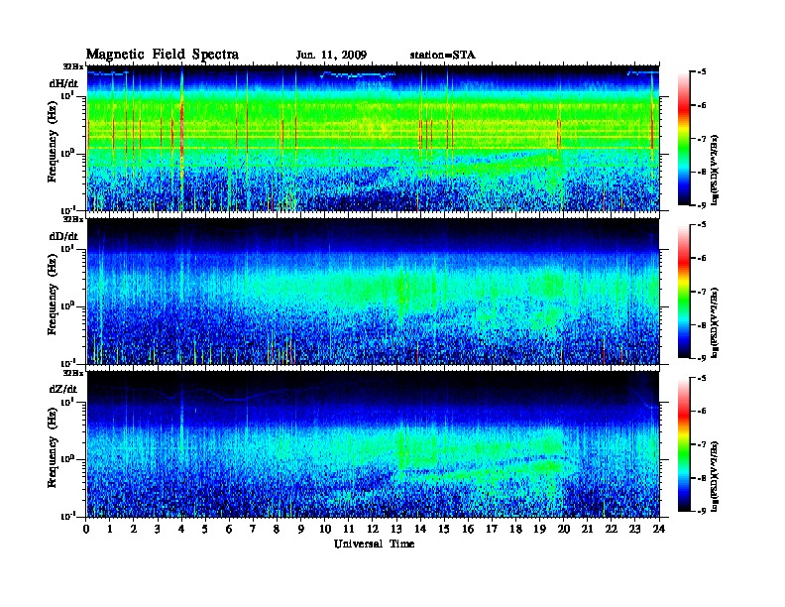
Task: Click hour tick label "18" on the time axis
Action: tap(515, 529)
